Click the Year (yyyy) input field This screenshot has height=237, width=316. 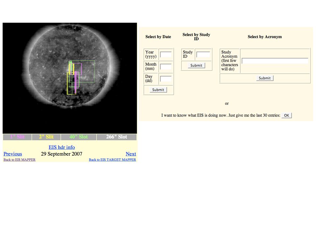tap(166, 54)
